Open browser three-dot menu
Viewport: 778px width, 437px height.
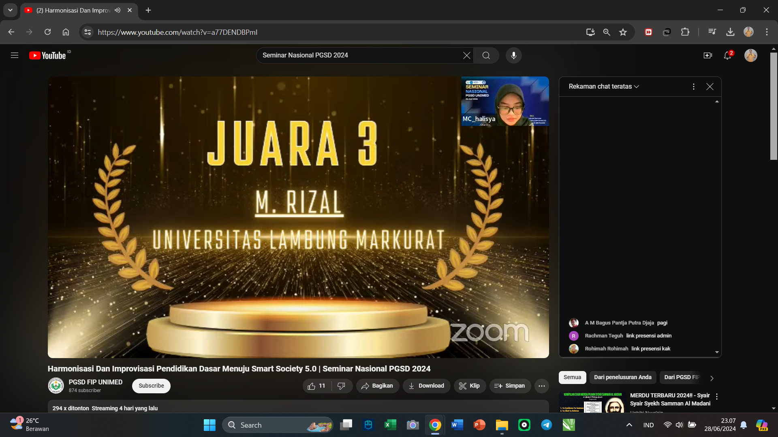click(767, 32)
